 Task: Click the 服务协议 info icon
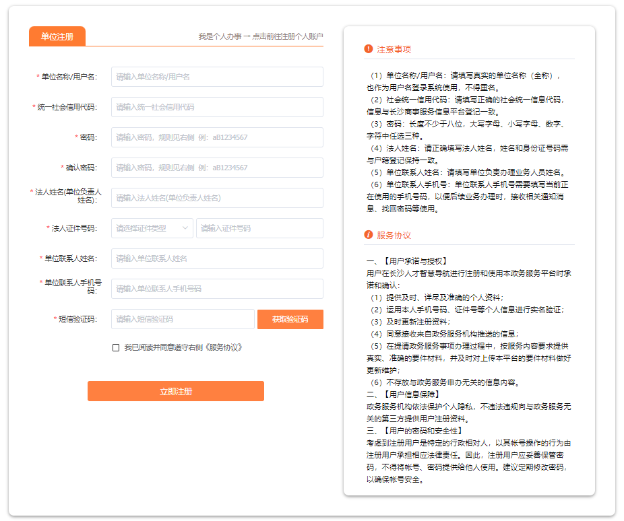coord(368,235)
